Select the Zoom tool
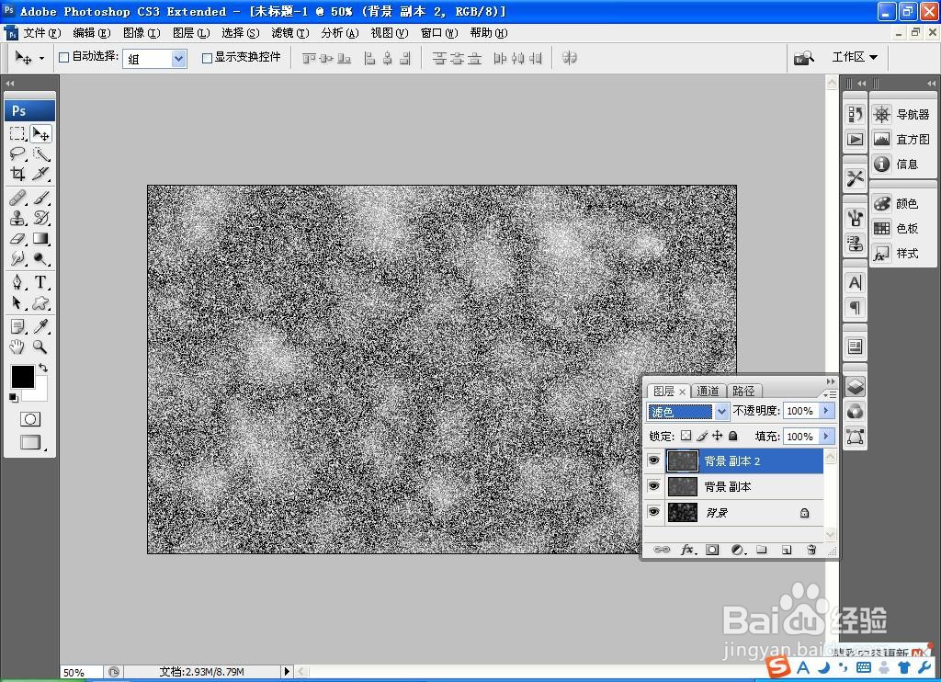This screenshot has width=941, height=682. [x=40, y=347]
